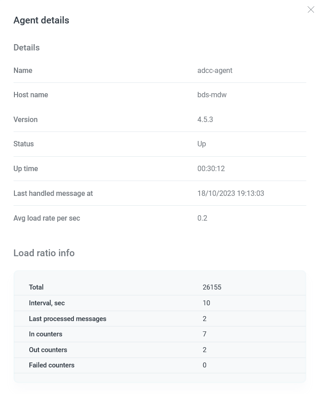The width and height of the screenshot is (318, 394).
Task: Click the Out counters value 2
Action: 204,350
